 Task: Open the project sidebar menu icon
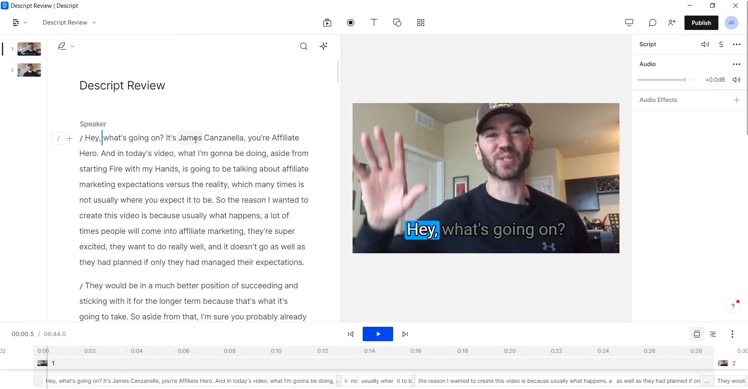pyautogui.click(x=16, y=23)
